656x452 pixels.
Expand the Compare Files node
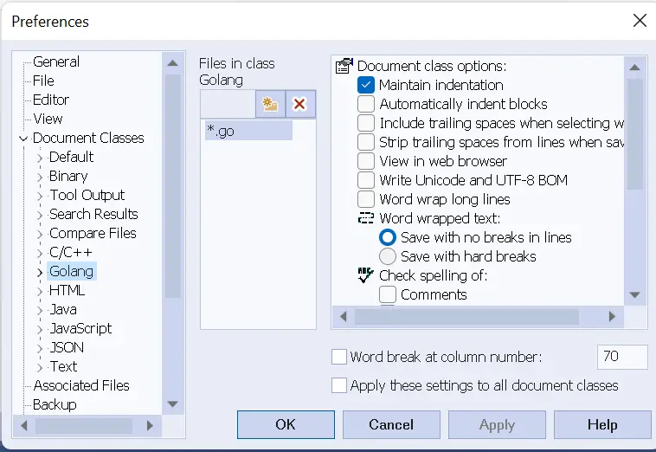[x=40, y=234]
